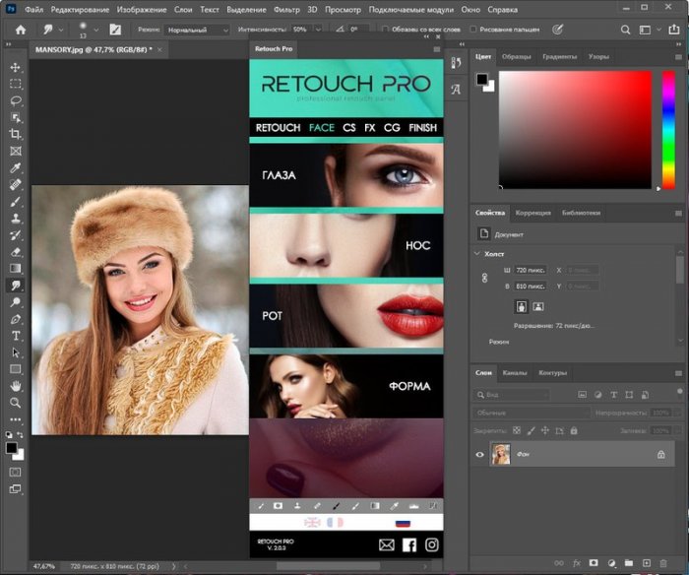The height and width of the screenshot is (575, 689).
Task: Select the Object Selection tool
Action: coord(16,117)
